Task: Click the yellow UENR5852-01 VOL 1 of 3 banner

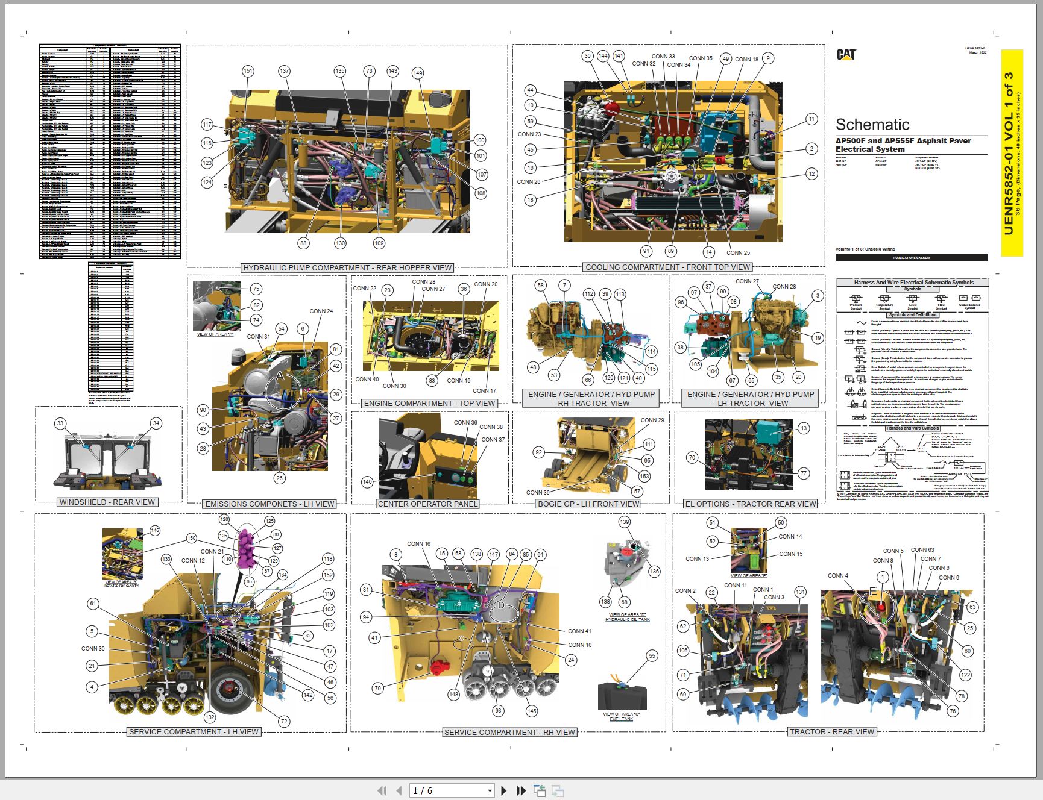Action: (1012, 153)
